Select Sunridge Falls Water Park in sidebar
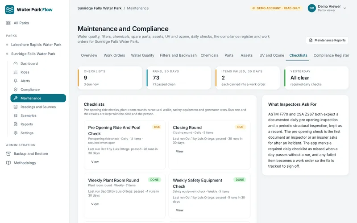The width and height of the screenshot is (357, 223). [x=33, y=54]
